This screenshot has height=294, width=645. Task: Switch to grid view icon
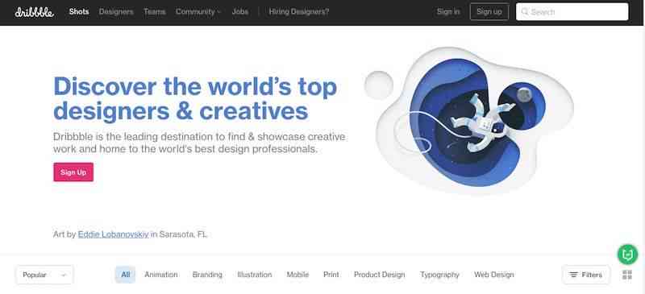627,275
